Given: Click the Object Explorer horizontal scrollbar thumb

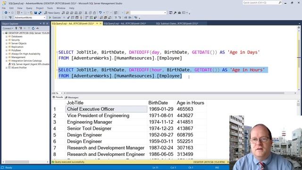Looking at the screenshot, I should click(x=17, y=162).
